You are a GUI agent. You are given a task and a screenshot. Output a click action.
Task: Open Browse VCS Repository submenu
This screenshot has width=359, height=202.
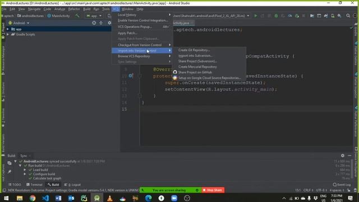(x=142, y=56)
